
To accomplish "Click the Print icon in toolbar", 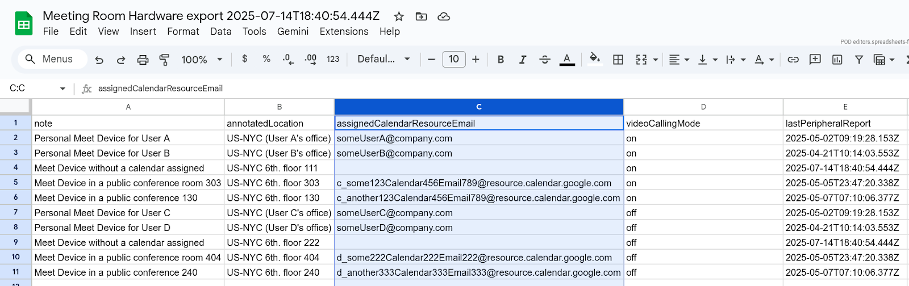I will point(143,60).
